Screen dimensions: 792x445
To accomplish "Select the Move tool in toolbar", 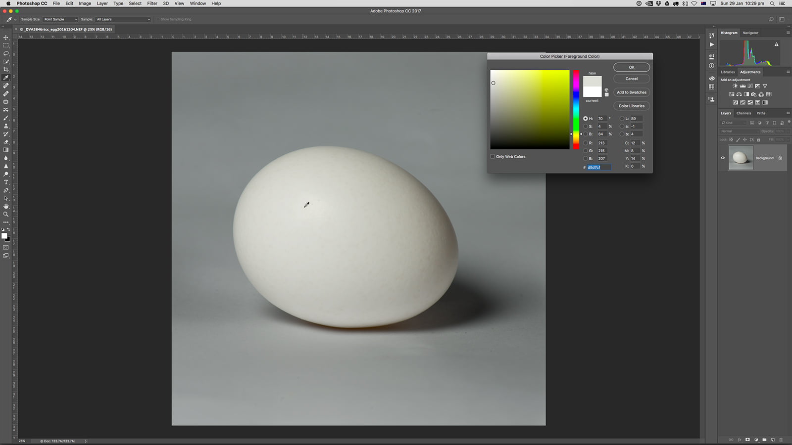I will (x=6, y=38).
